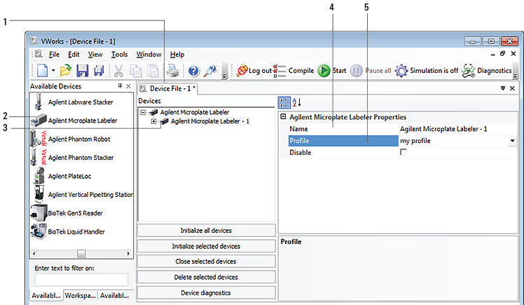This screenshot has height=305, width=524.
Task: Open Diagnostics from the toolbar
Action: (488, 71)
